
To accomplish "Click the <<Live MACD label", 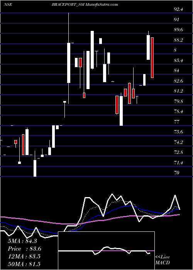I will (163, 260).
